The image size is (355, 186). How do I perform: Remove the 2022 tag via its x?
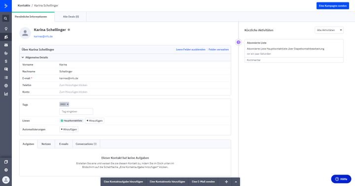68,104
